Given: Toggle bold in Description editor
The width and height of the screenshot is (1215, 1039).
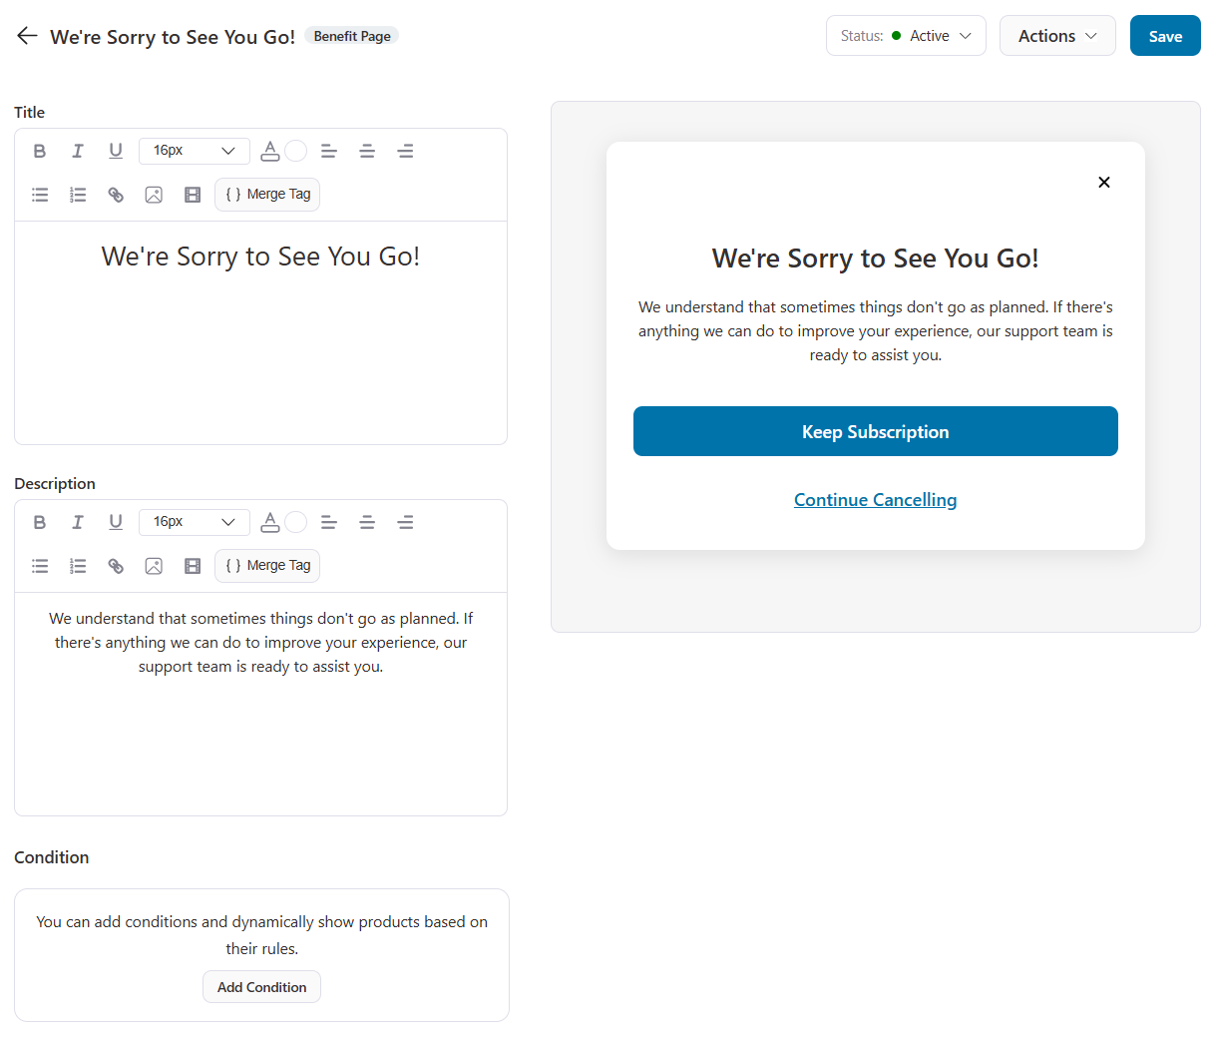Looking at the screenshot, I should 40,522.
